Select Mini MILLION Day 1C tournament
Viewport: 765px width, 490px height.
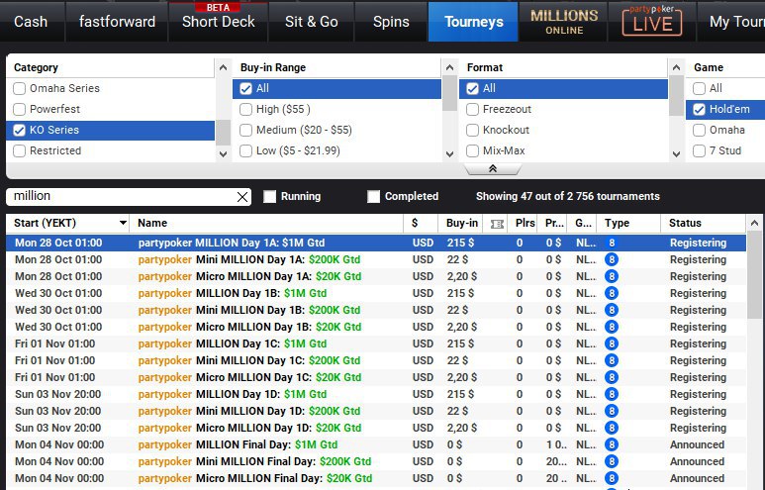376,360
